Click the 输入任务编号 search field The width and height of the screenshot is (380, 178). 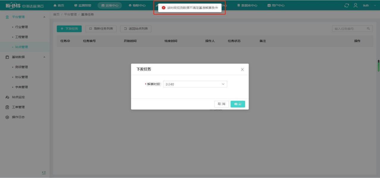[349, 29]
